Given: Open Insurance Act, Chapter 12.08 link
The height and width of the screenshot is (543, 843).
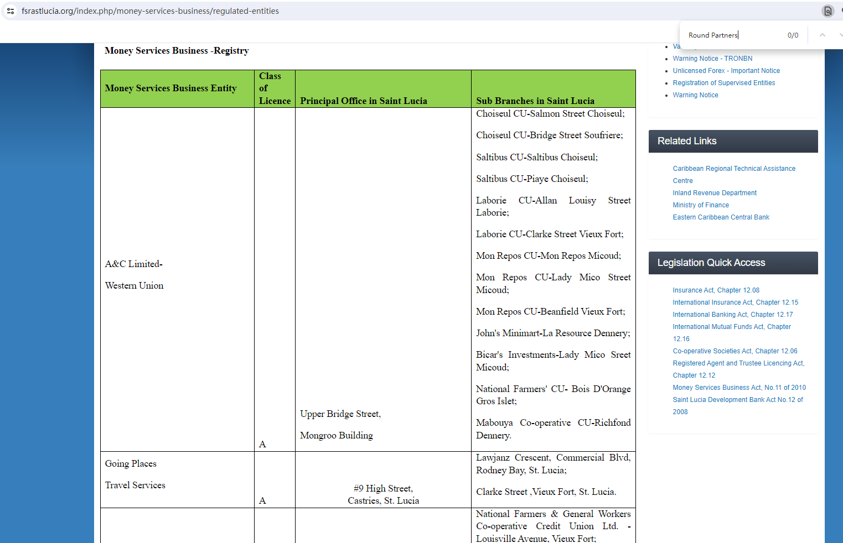Looking at the screenshot, I should click(x=716, y=290).
